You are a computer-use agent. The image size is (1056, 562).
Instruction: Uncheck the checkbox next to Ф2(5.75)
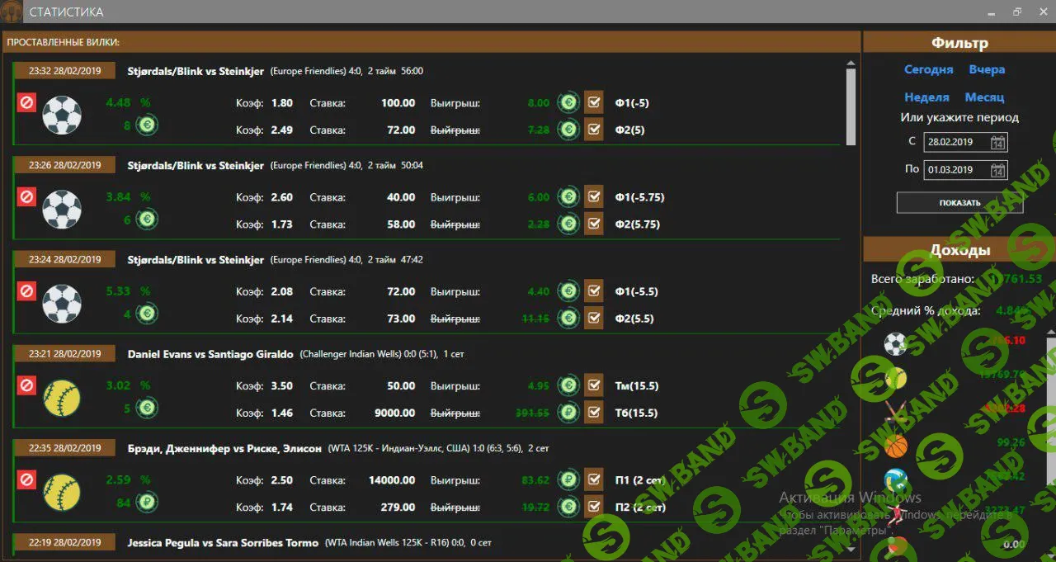pyautogui.click(x=593, y=224)
